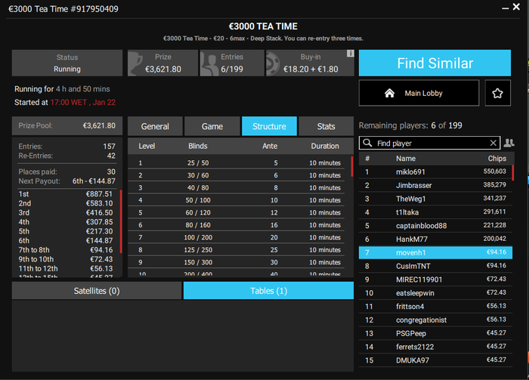Click level 7 blinds 100 / 200

(x=198, y=237)
